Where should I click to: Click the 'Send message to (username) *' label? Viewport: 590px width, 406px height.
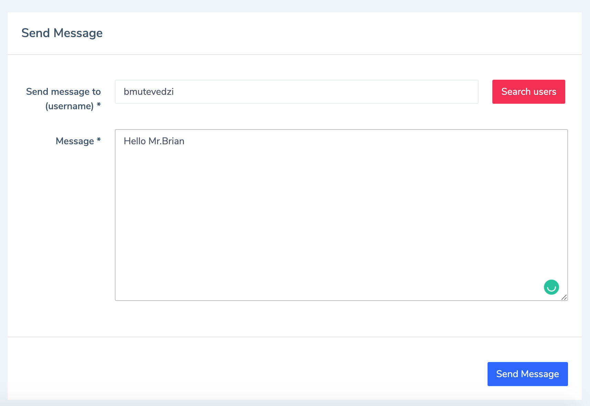[x=63, y=99]
